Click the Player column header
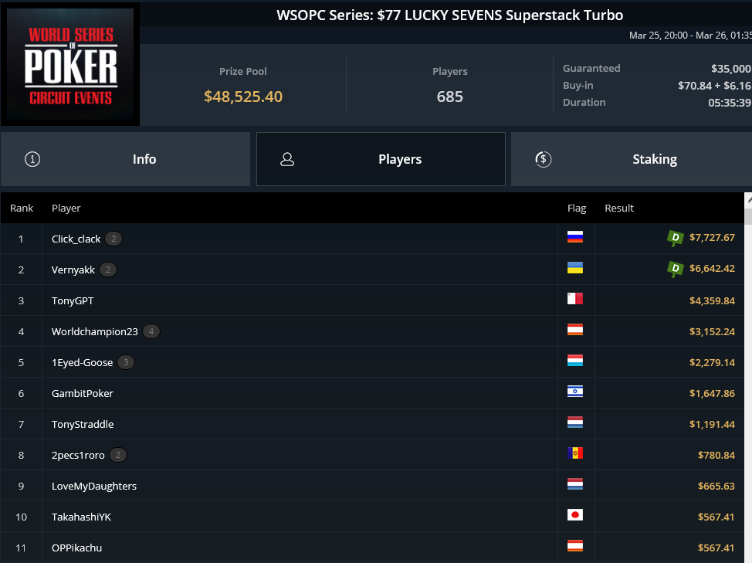The height and width of the screenshot is (563, 752). point(66,208)
